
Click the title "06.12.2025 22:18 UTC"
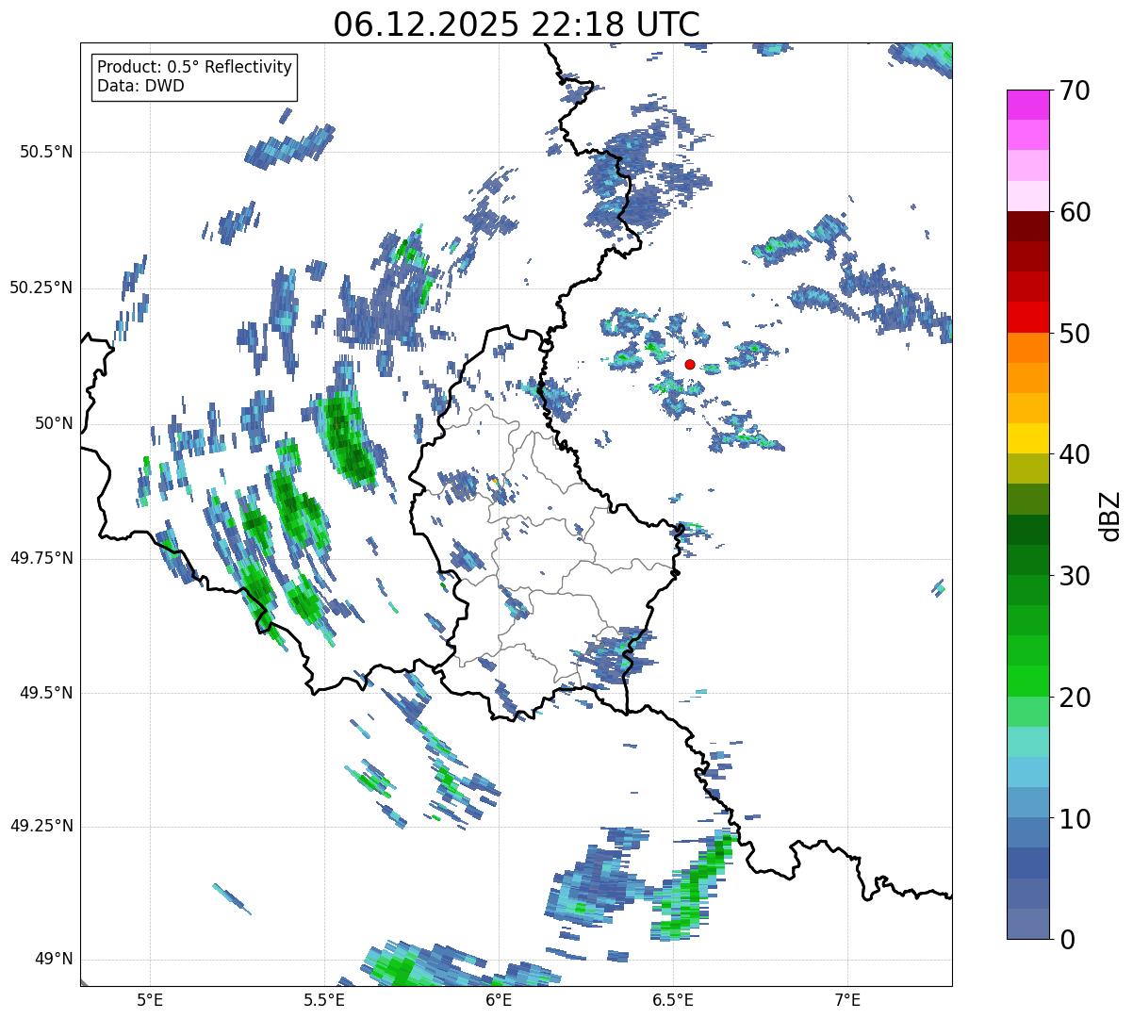point(517,23)
